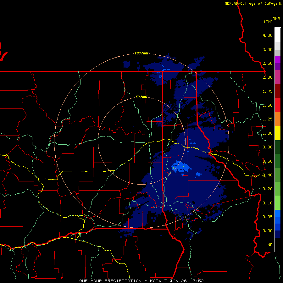
Task: Select the bright magenta legend swatch near 2.50
Action: (x=278, y=60)
